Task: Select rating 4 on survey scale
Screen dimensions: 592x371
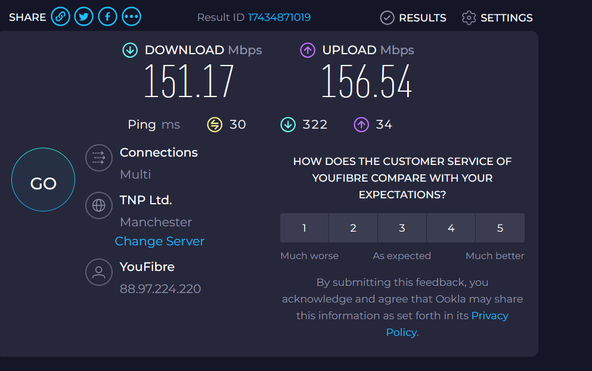Action: [451, 228]
